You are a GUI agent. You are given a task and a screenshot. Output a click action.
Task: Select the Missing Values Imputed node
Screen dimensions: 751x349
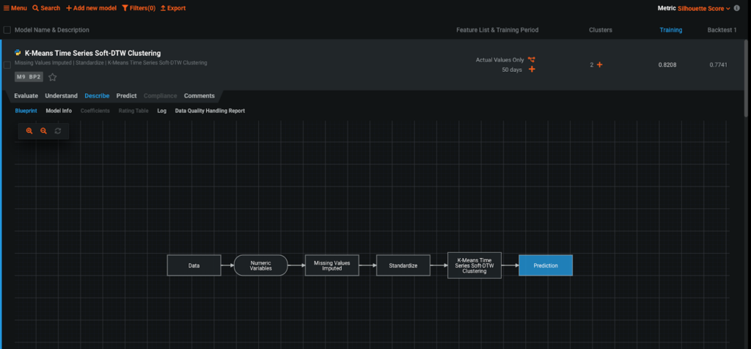pyautogui.click(x=332, y=265)
